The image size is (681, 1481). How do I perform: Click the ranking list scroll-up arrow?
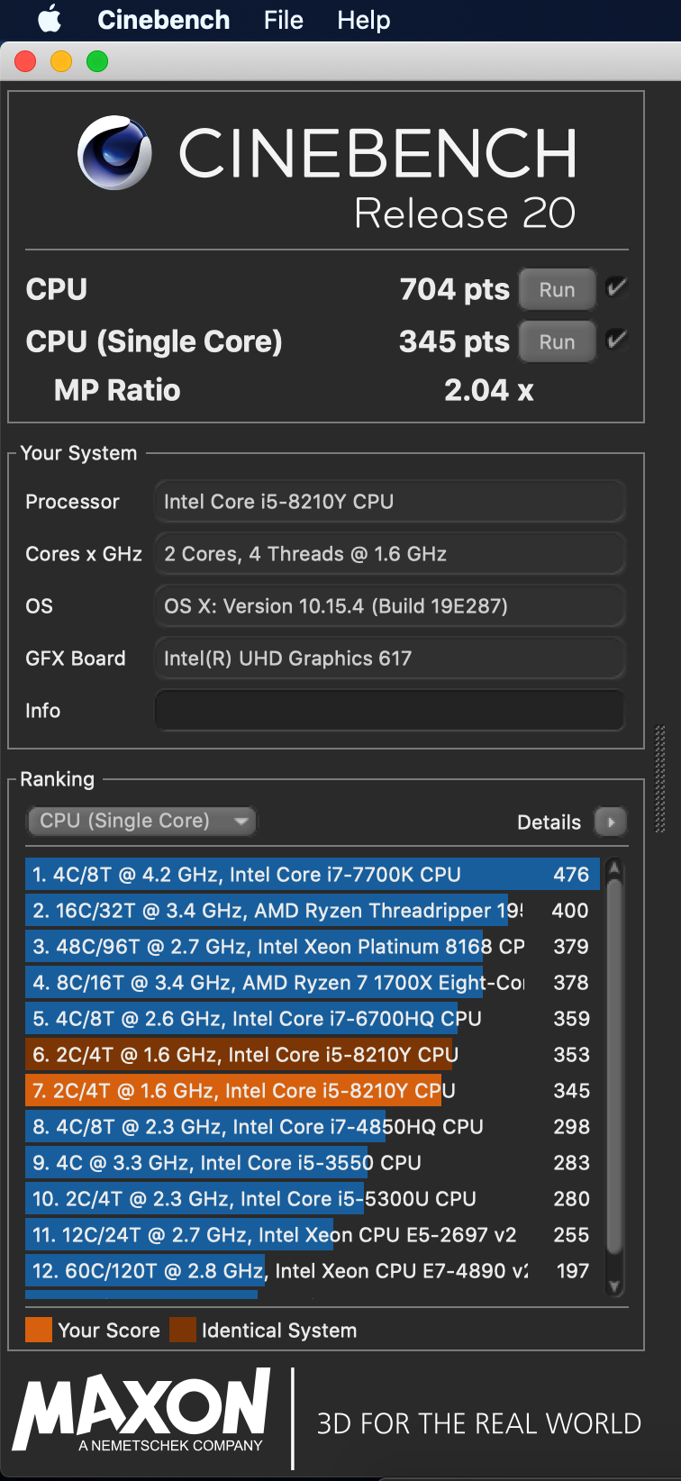click(x=614, y=868)
